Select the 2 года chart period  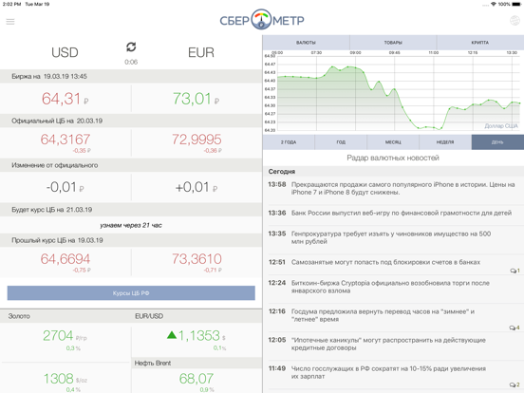point(289,142)
